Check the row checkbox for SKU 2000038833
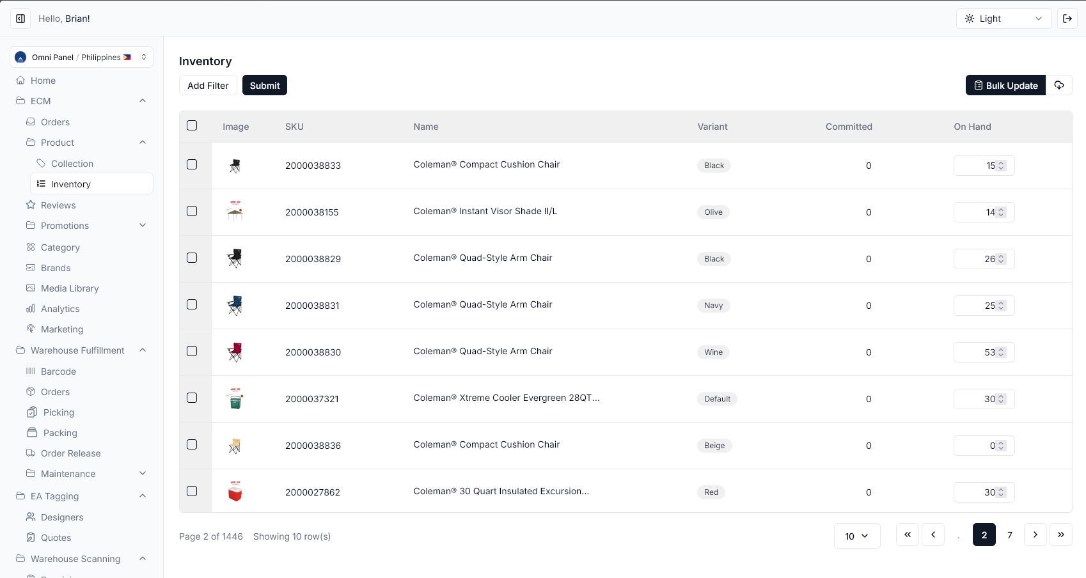Screen dimensions: 1086x578 [x=192, y=164]
